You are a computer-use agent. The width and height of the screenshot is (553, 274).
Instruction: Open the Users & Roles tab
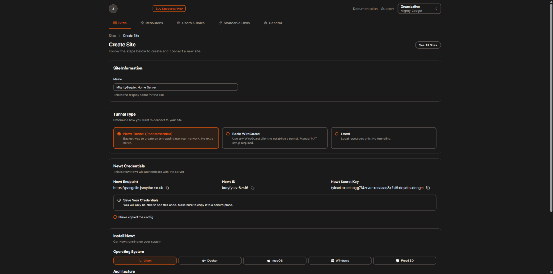click(191, 23)
